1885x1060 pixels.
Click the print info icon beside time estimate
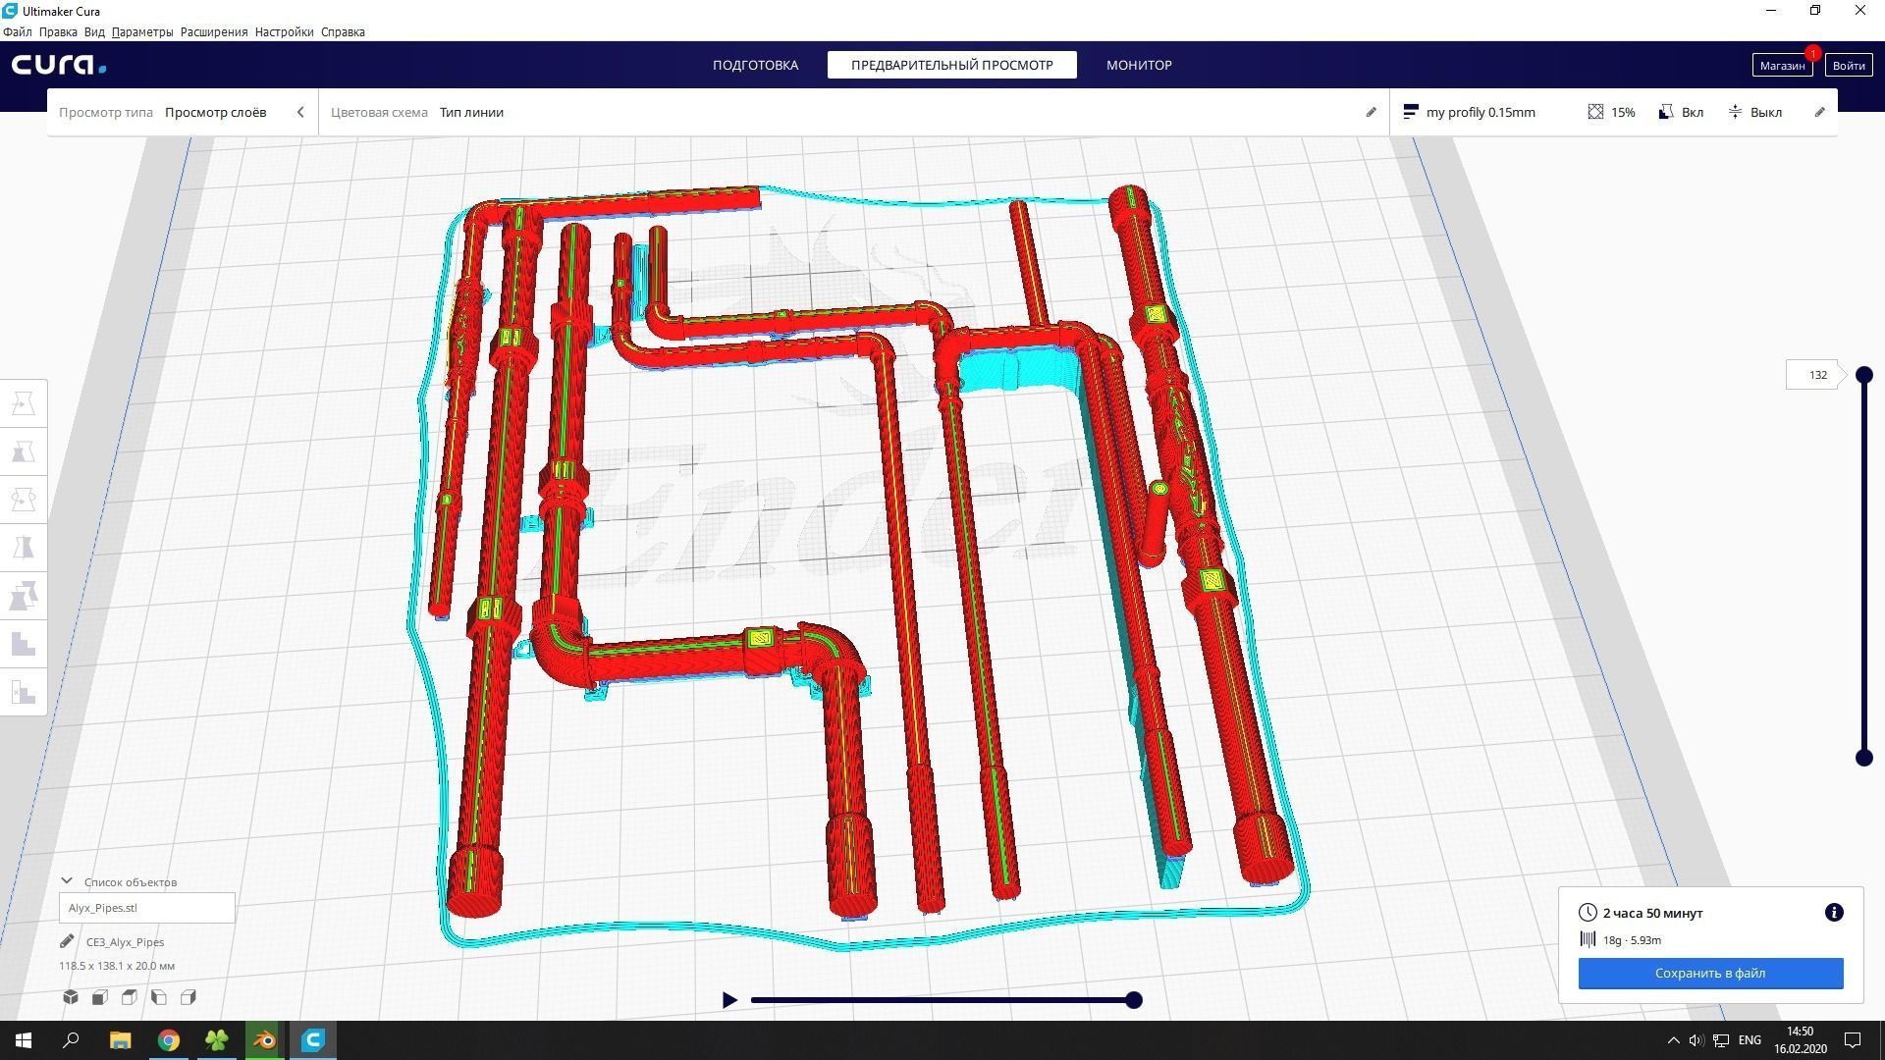click(x=1833, y=913)
